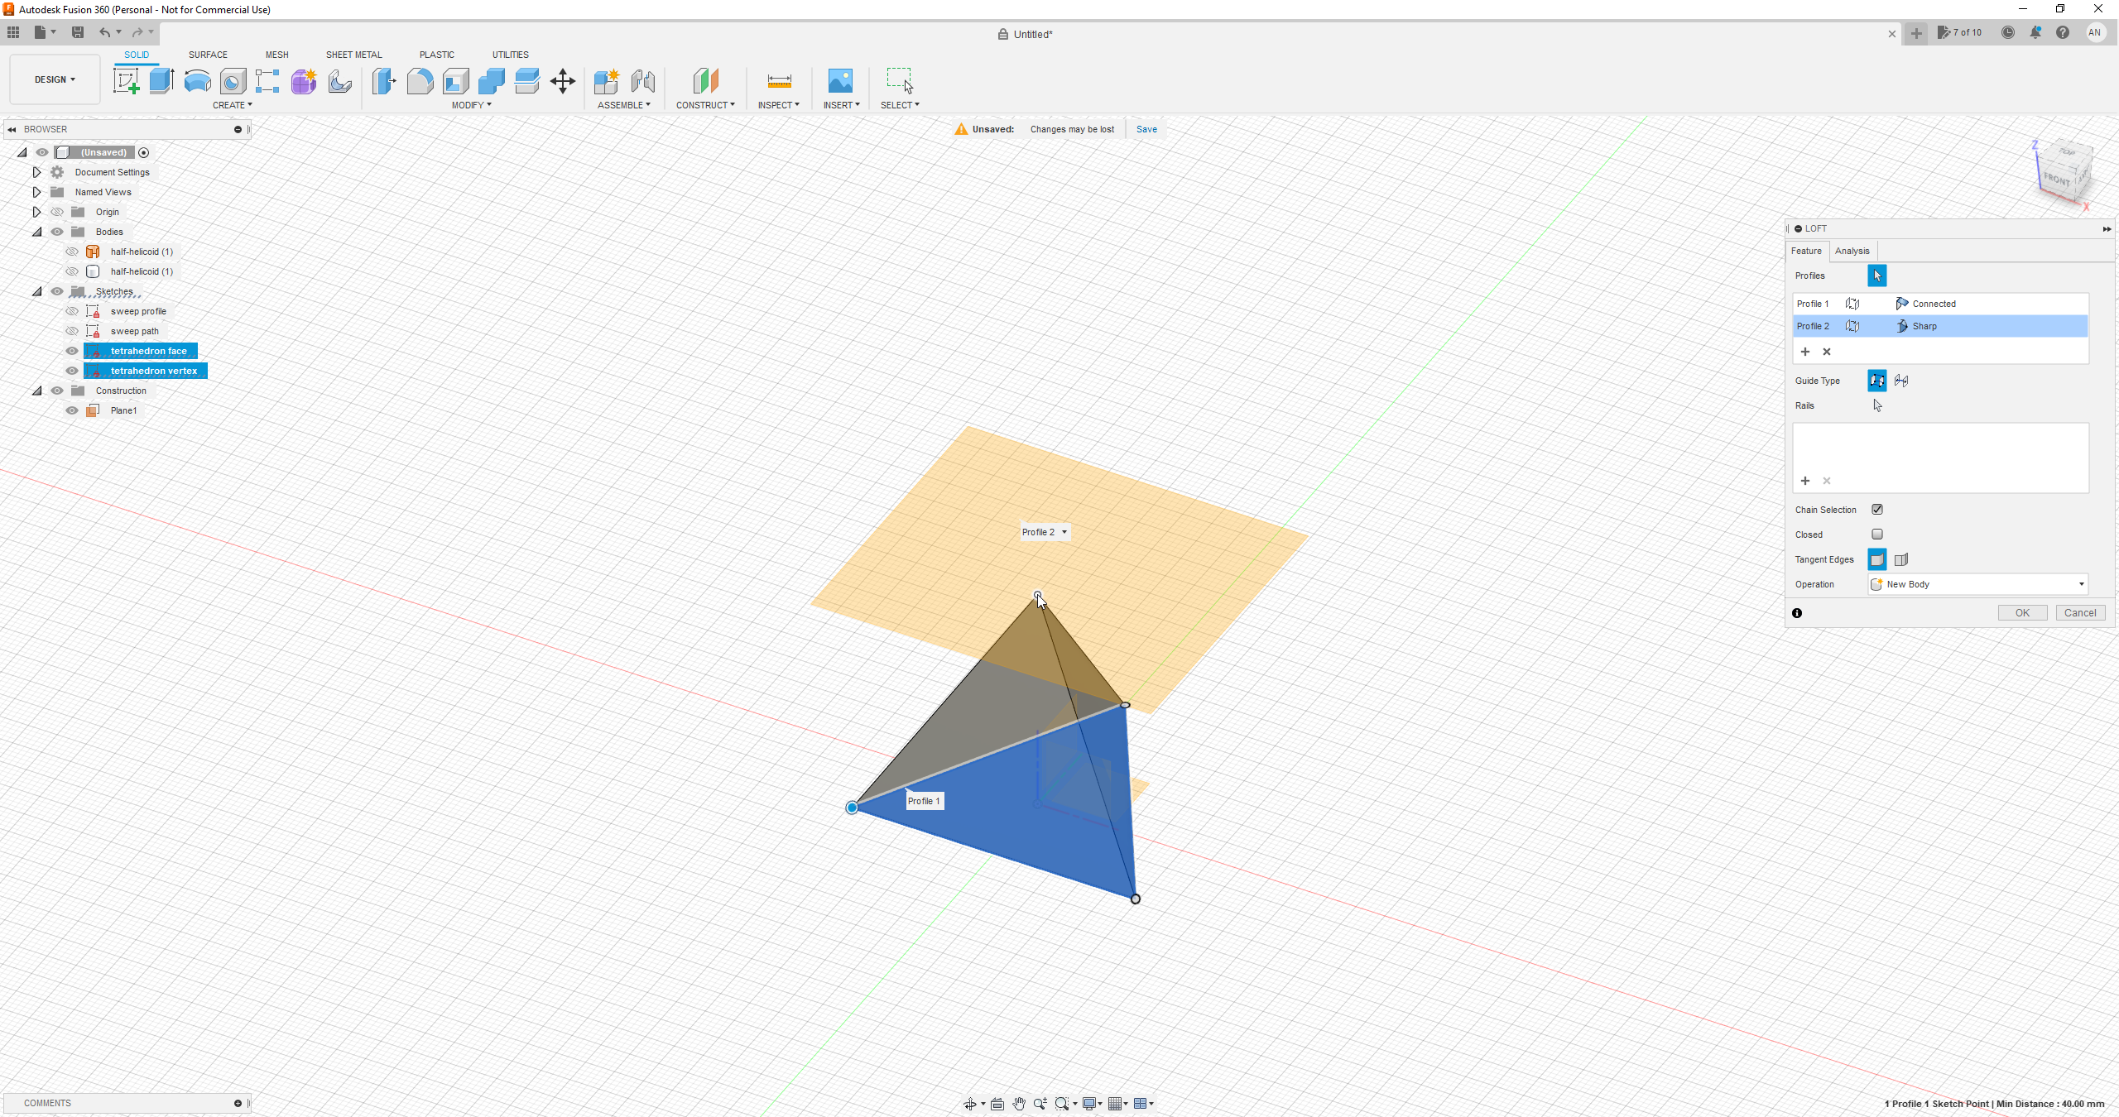This screenshot has width=2119, height=1117.
Task: Select the Move/Copy tool
Action: [x=562, y=80]
